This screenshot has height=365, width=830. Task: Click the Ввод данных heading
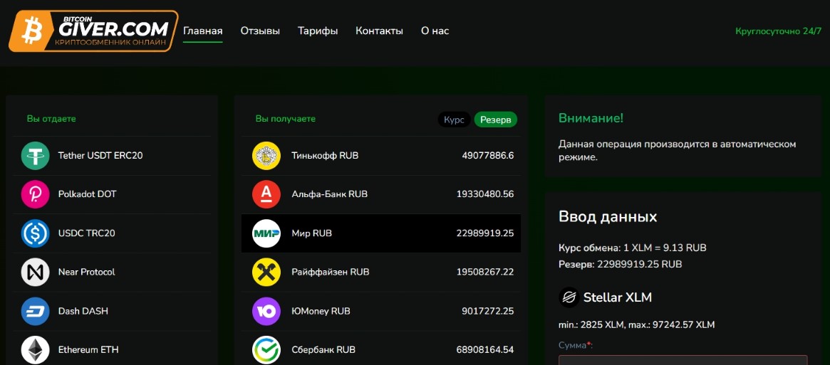[608, 216]
